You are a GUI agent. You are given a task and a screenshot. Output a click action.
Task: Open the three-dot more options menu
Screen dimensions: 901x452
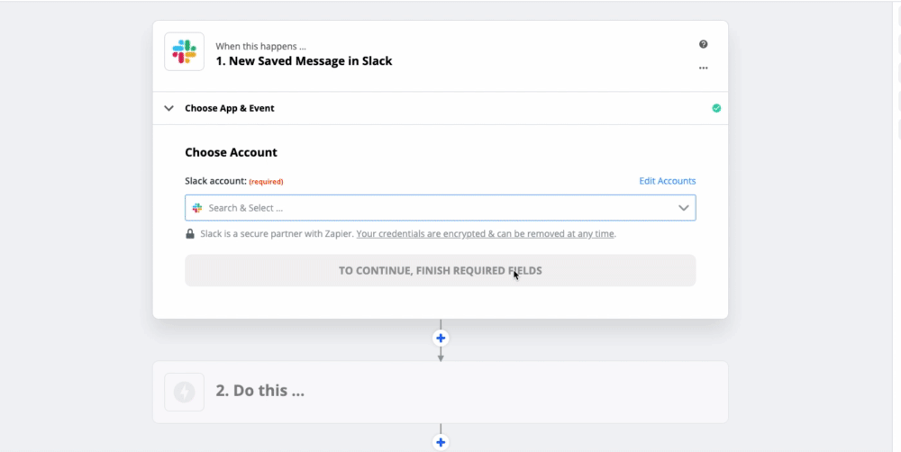[703, 68]
